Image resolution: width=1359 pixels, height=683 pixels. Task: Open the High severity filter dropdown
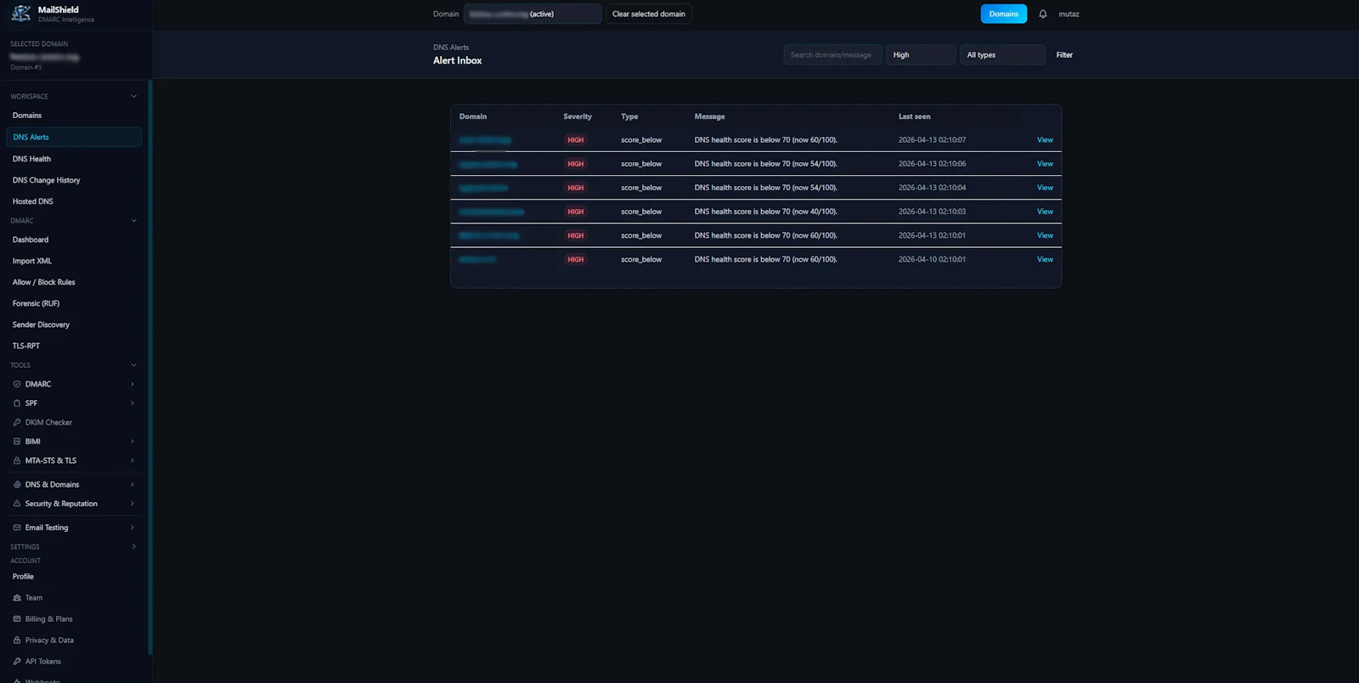(921, 54)
